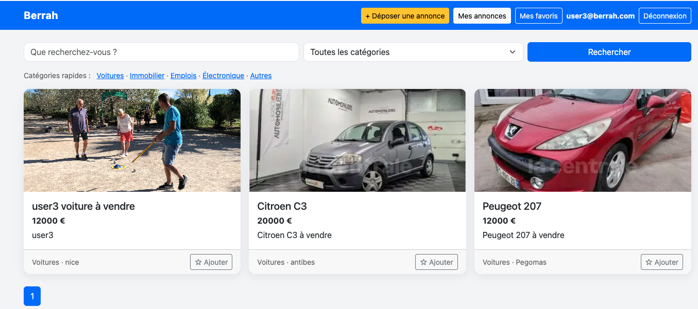The image size is (698, 309).
Task: Add user3 voiture listing to favorites
Action: (211, 262)
